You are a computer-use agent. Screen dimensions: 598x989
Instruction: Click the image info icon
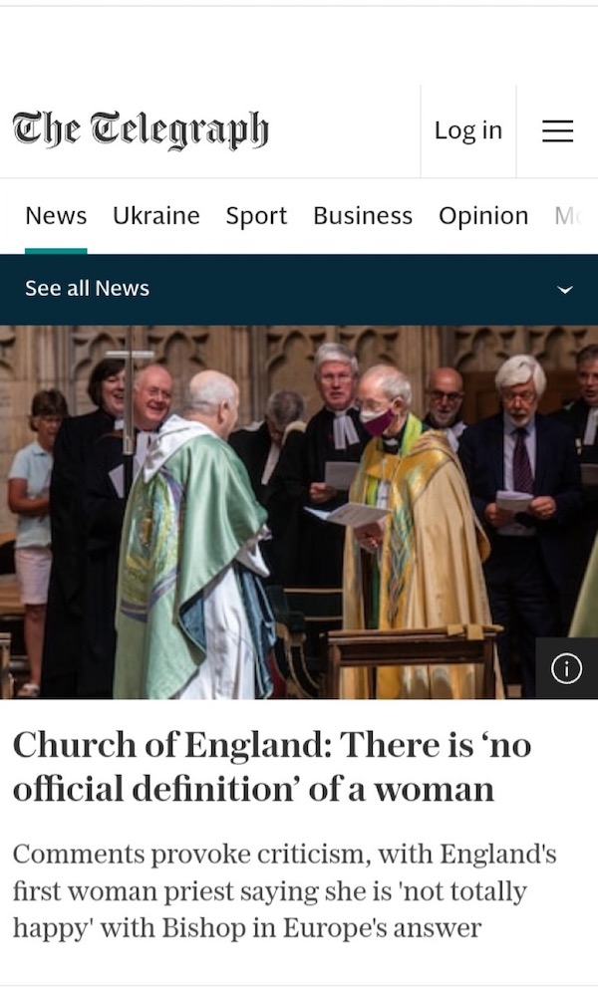coord(566,668)
